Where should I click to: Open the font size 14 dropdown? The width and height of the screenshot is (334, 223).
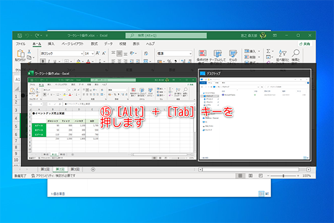tap(92, 53)
